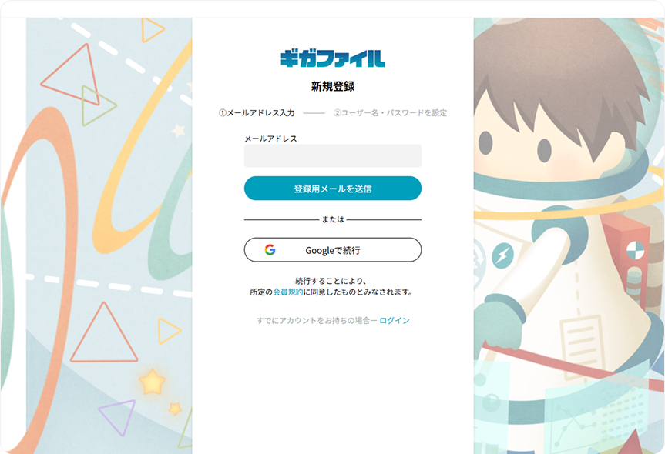Click the large glowing yellow star
This screenshot has height=454, width=665.
(153, 382)
